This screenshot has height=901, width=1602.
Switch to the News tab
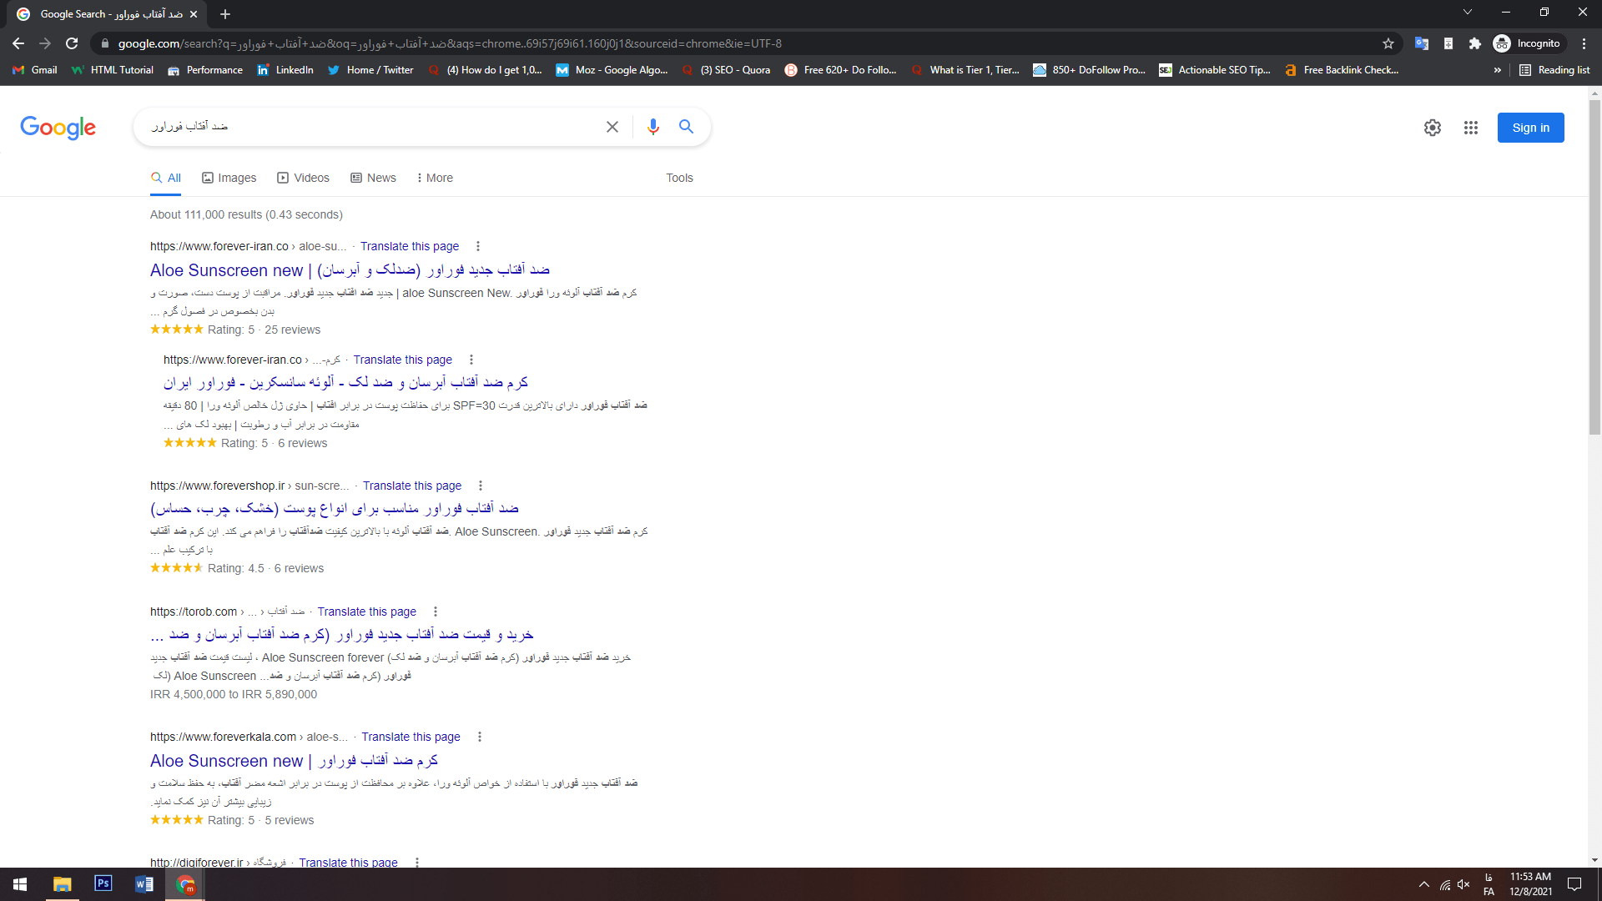pyautogui.click(x=373, y=178)
